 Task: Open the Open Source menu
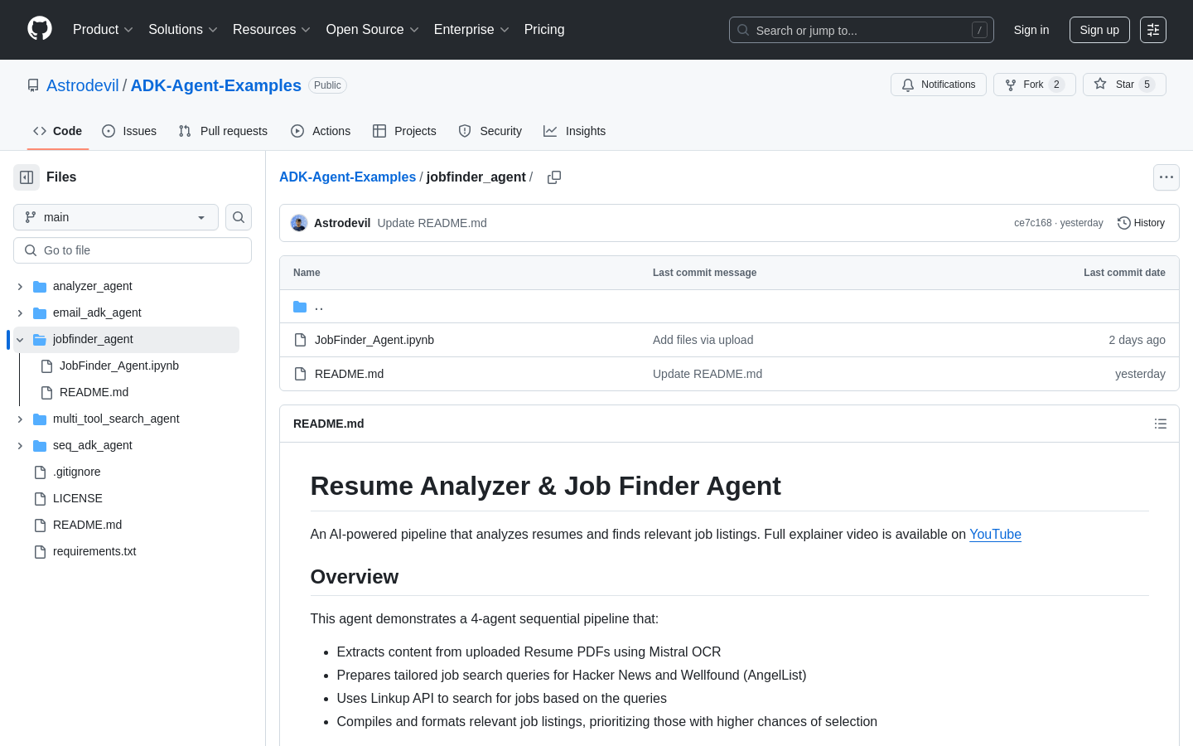[x=372, y=30]
